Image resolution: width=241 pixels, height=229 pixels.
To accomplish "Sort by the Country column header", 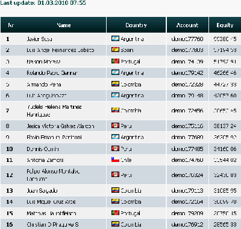I will [x=136, y=25].
